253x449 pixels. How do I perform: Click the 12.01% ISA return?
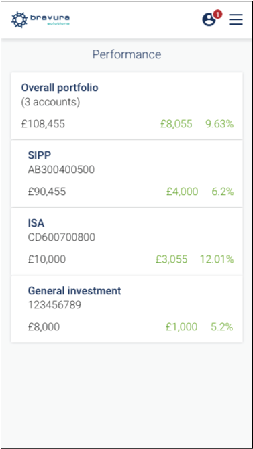(217, 259)
